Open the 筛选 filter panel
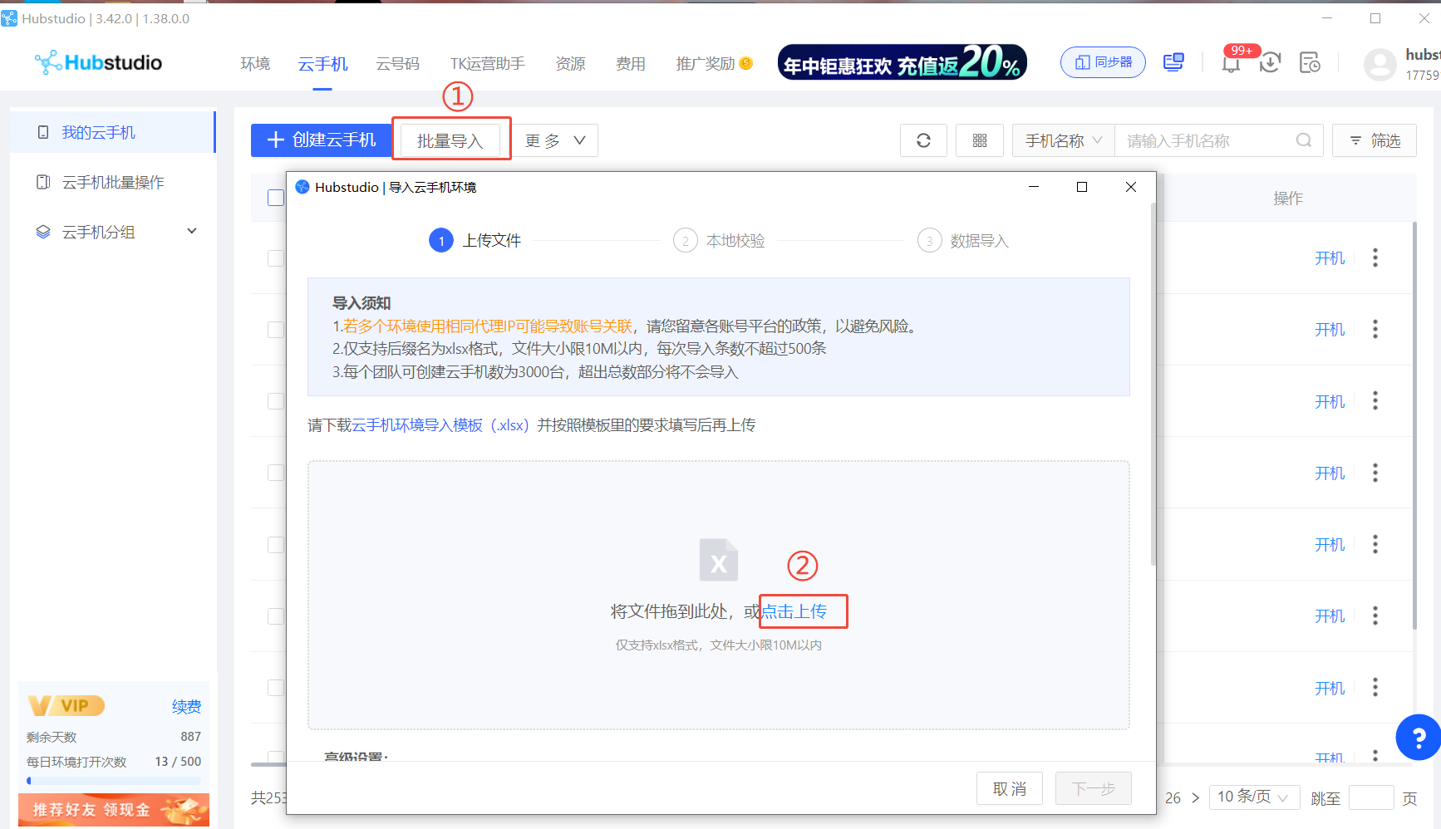Image resolution: width=1441 pixels, height=829 pixels. (1375, 140)
